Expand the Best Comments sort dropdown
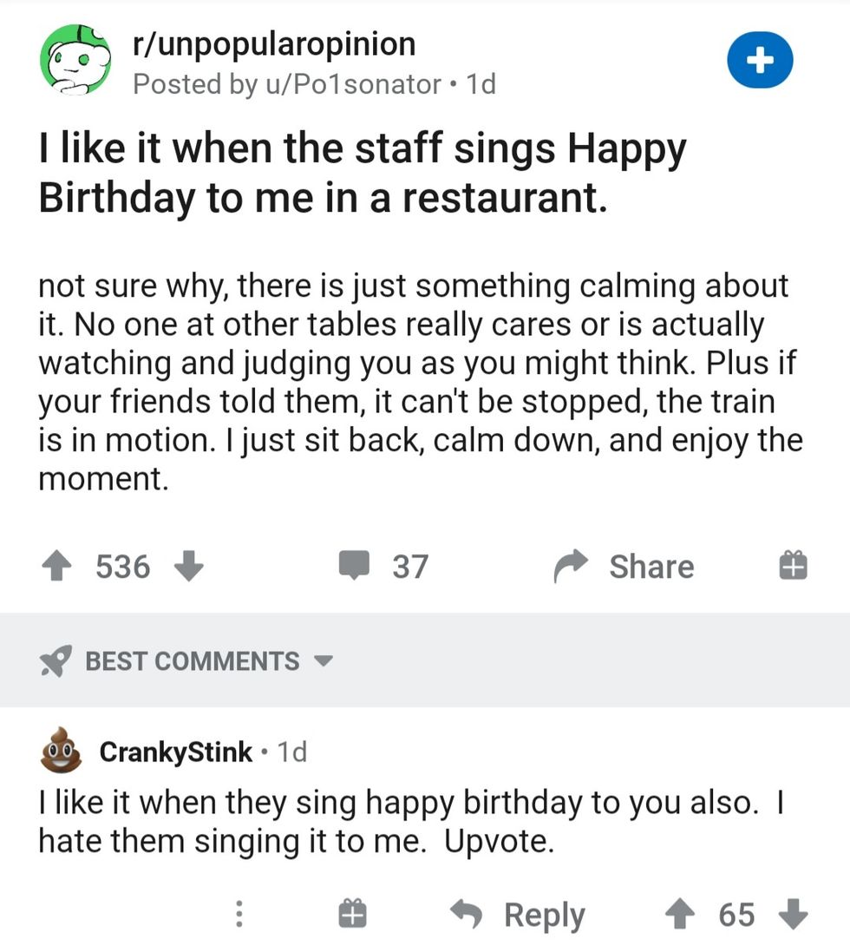The height and width of the screenshot is (952, 850). coord(323,661)
